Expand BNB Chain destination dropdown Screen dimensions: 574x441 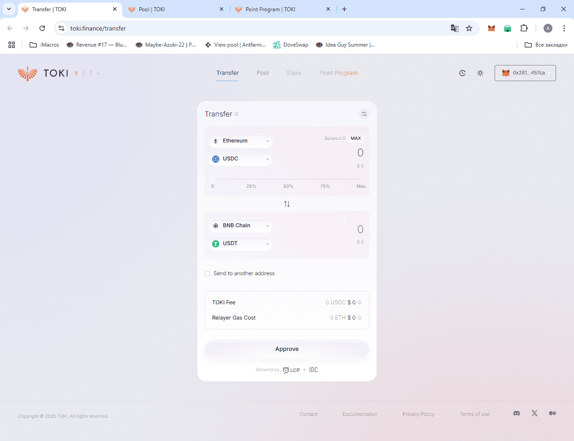tap(241, 225)
